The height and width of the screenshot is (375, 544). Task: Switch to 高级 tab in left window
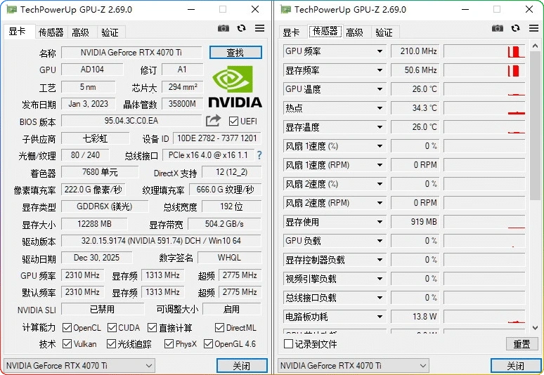click(81, 32)
